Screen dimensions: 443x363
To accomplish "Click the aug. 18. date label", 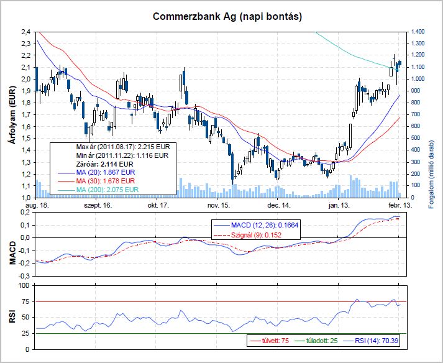I will (x=37, y=205).
